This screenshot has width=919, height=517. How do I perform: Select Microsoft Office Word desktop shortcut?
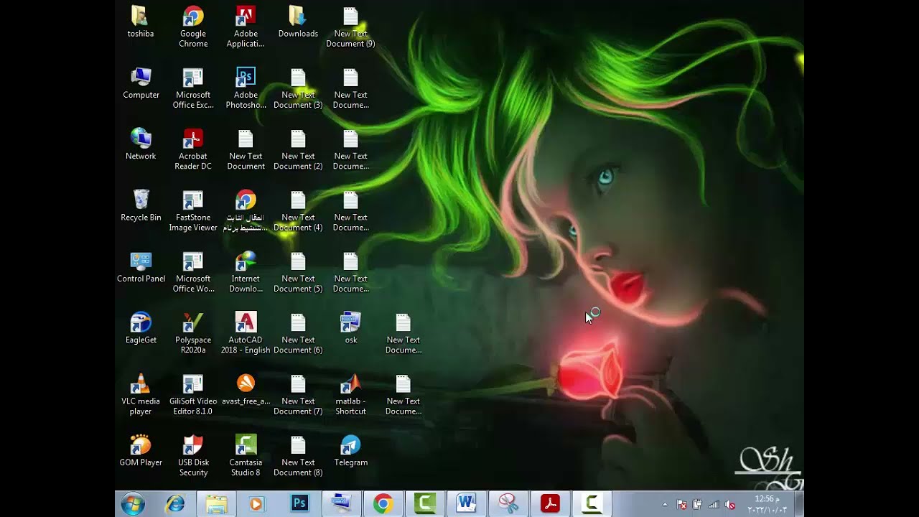pyautogui.click(x=193, y=271)
